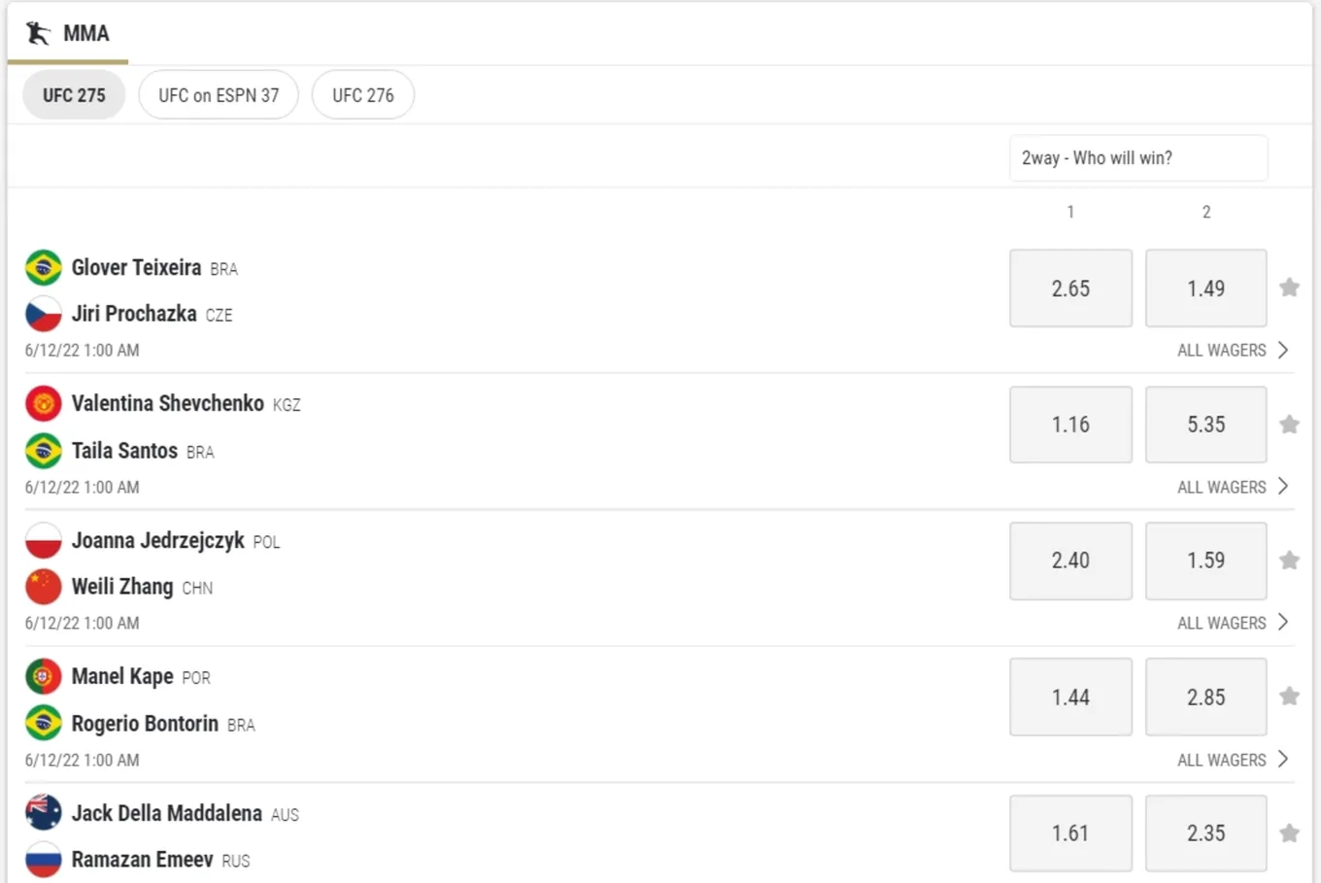Open the UFC 276 tab
Screen dimensions: 1321x883
point(363,95)
